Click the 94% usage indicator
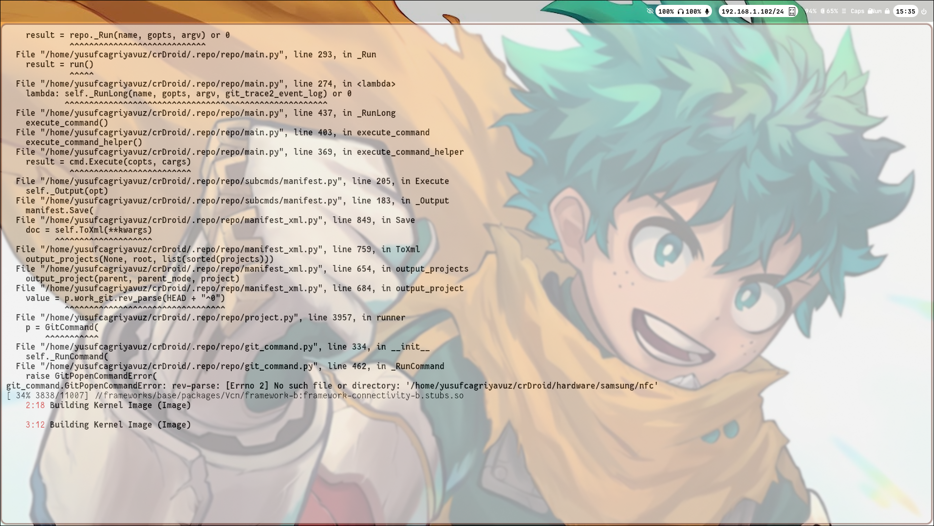Image resolution: width=934 pixels, height=526 pixels. pos(811,11)
